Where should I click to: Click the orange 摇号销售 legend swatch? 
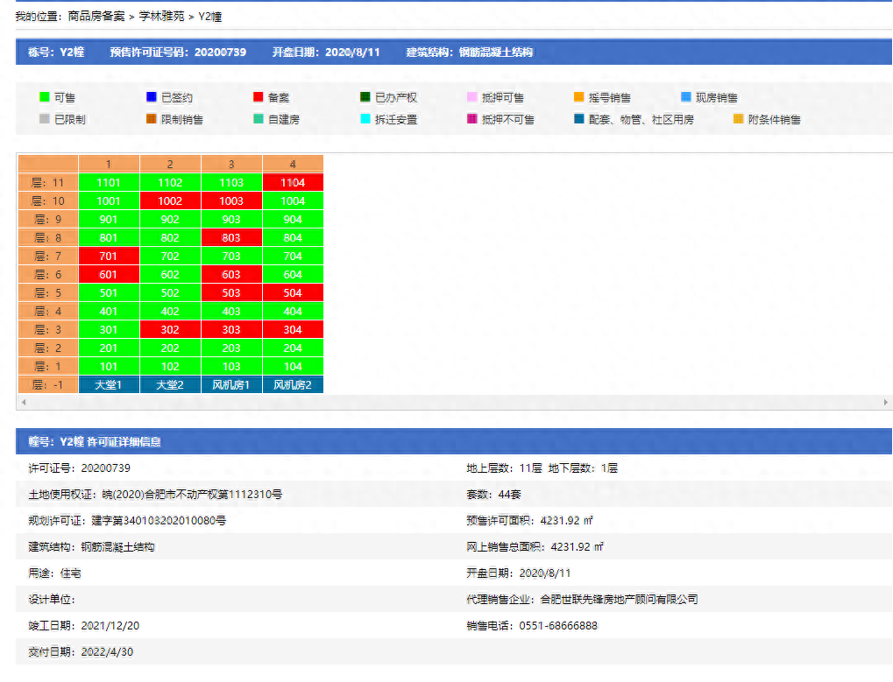tap(579, 97)
